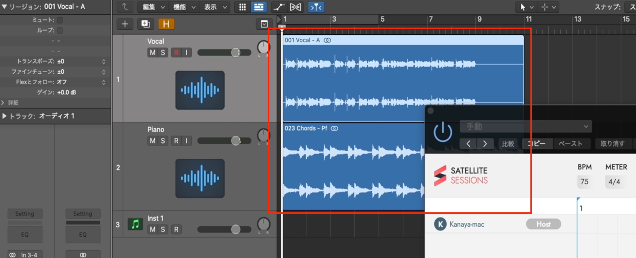
Task: Toggle the Catch playhead icon
Action: coord(316,7)
